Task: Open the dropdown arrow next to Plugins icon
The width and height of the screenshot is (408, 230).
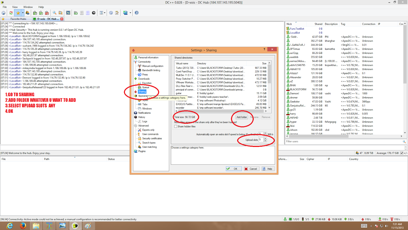Action: pyautogui.click(x=130, y=13)
